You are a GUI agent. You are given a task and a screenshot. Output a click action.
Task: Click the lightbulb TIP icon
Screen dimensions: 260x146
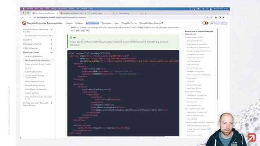coord(71,38)
